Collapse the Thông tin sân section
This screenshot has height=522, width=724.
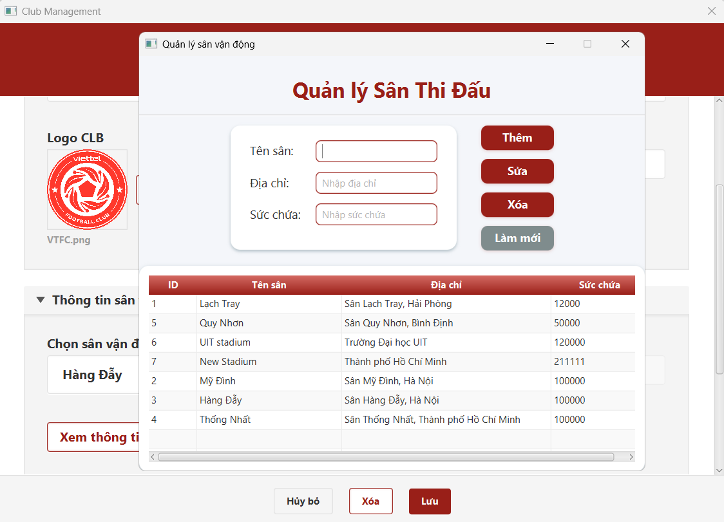40,300
